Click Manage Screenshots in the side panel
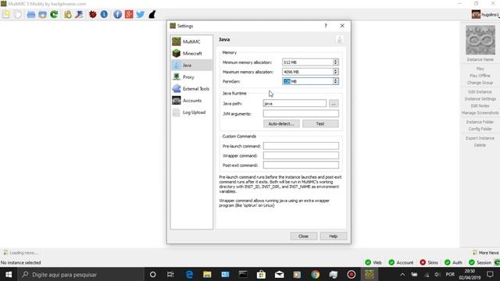 pyautogui.click(x=480, y=112)
